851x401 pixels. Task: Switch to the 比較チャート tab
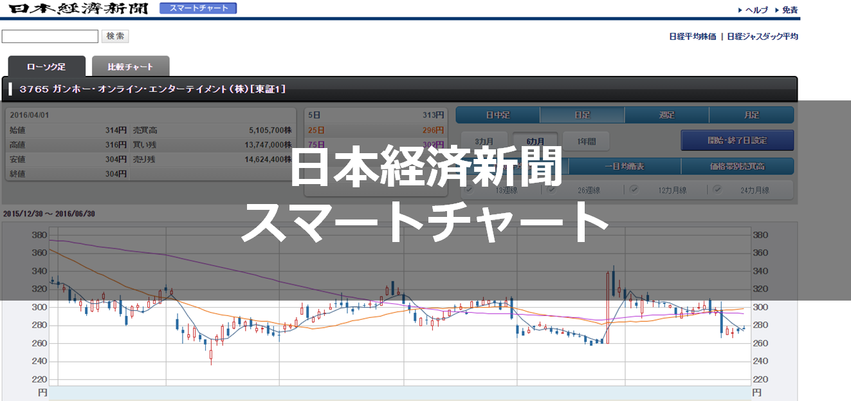pyautogui.click(x=131, y=65)
